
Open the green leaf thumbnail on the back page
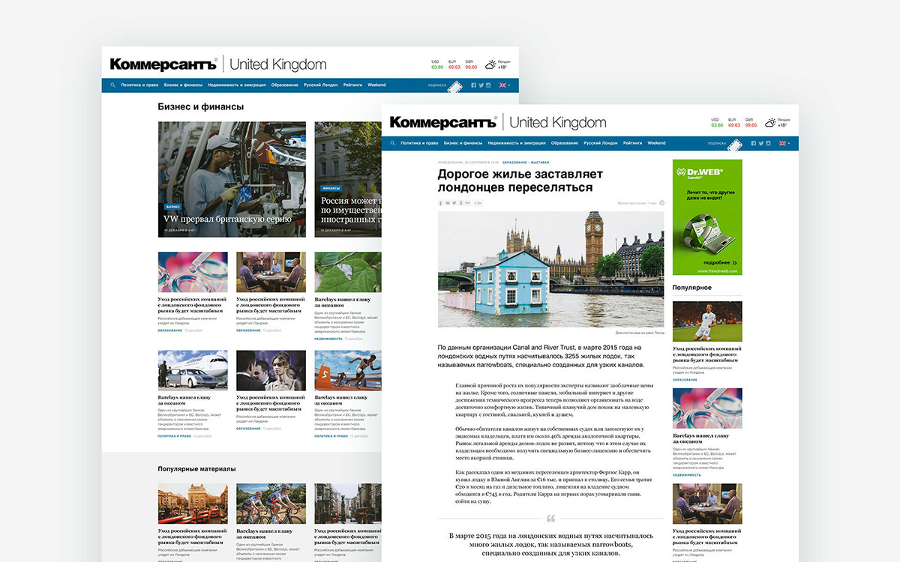[x=348, y=272]
